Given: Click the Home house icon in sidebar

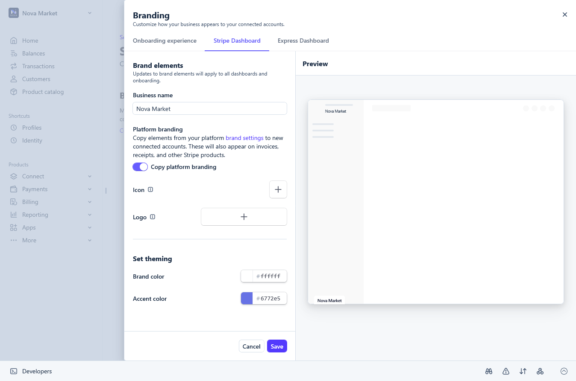Looking at the screenshot, I should [14, 41].
